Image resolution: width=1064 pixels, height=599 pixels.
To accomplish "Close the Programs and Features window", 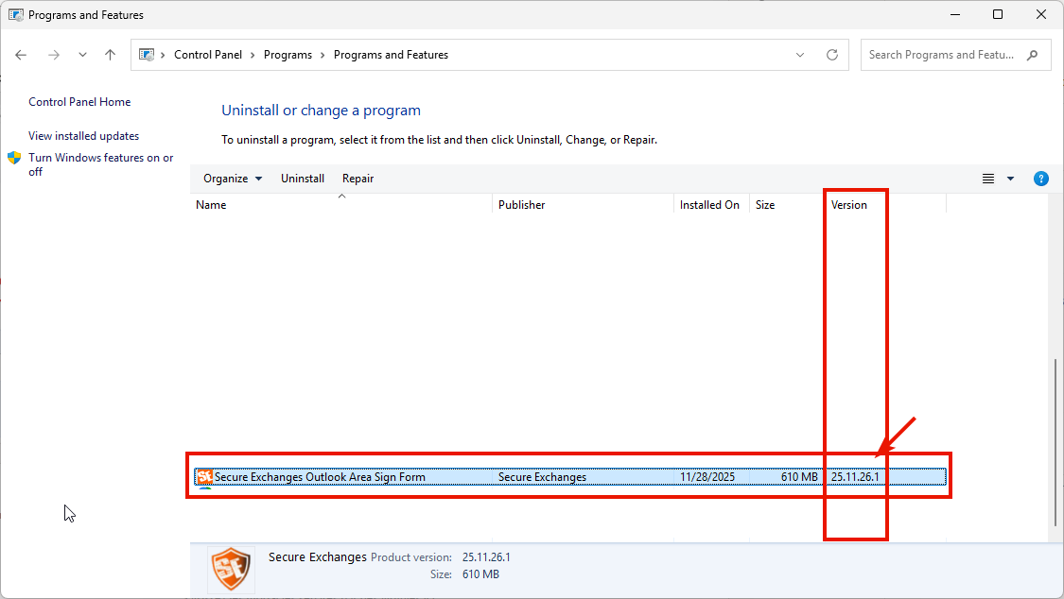I will click(1041, 14).
